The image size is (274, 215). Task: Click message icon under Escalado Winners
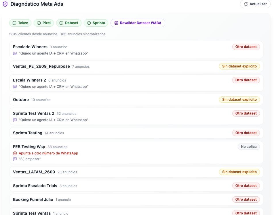15,53
